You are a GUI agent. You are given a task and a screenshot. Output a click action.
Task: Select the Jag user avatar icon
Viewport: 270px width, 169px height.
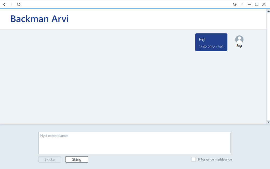(x=239, y=39)
